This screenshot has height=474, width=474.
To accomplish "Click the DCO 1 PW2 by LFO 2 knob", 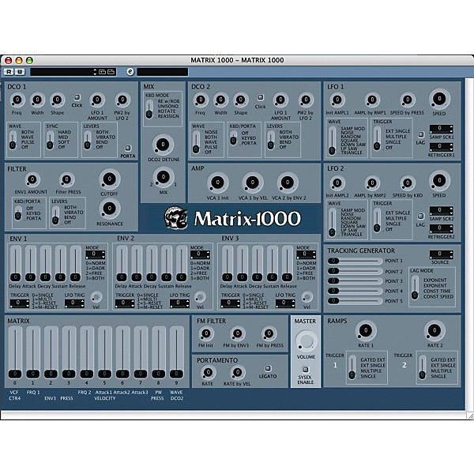I will point(122,100).
